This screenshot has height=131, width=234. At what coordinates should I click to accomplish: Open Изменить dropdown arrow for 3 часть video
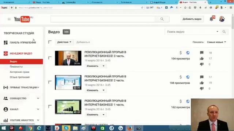point(103,66)
